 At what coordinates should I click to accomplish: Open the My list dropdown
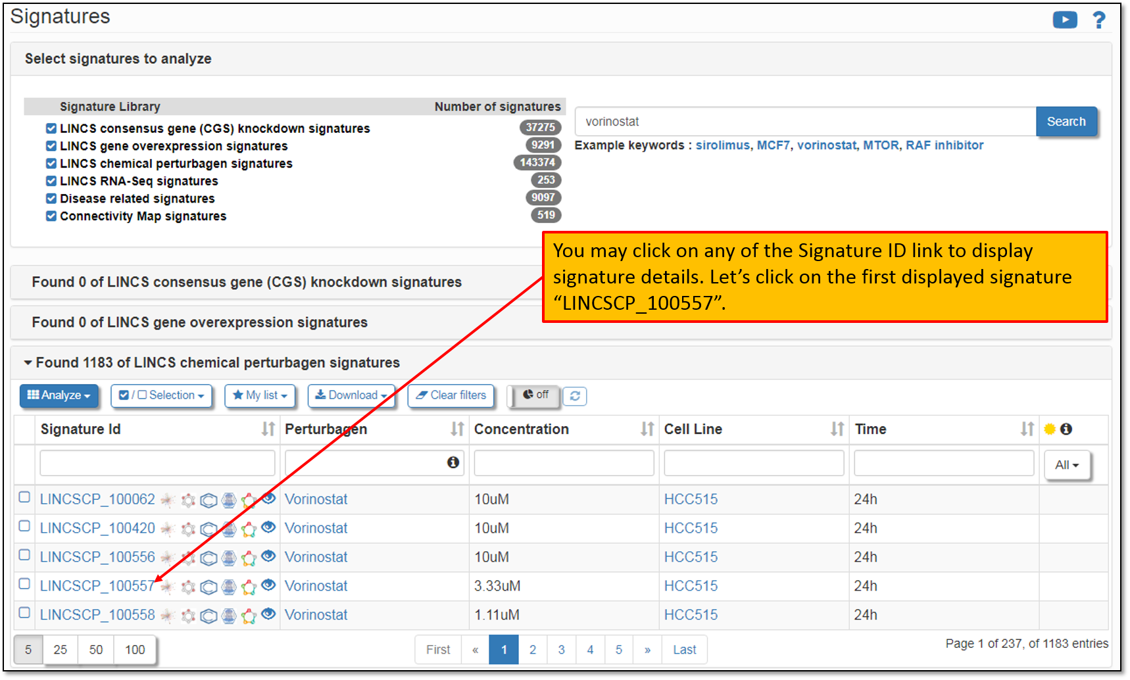coord(260,395)
